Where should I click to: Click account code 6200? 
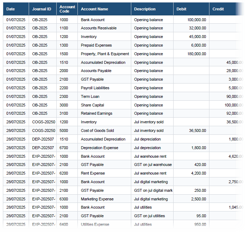click(x=64, y=173)
